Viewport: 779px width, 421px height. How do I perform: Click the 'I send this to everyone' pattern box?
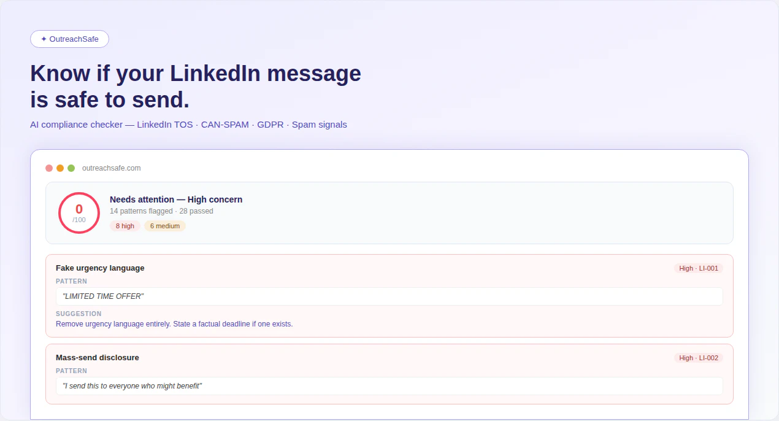click(x=389, y=386)
